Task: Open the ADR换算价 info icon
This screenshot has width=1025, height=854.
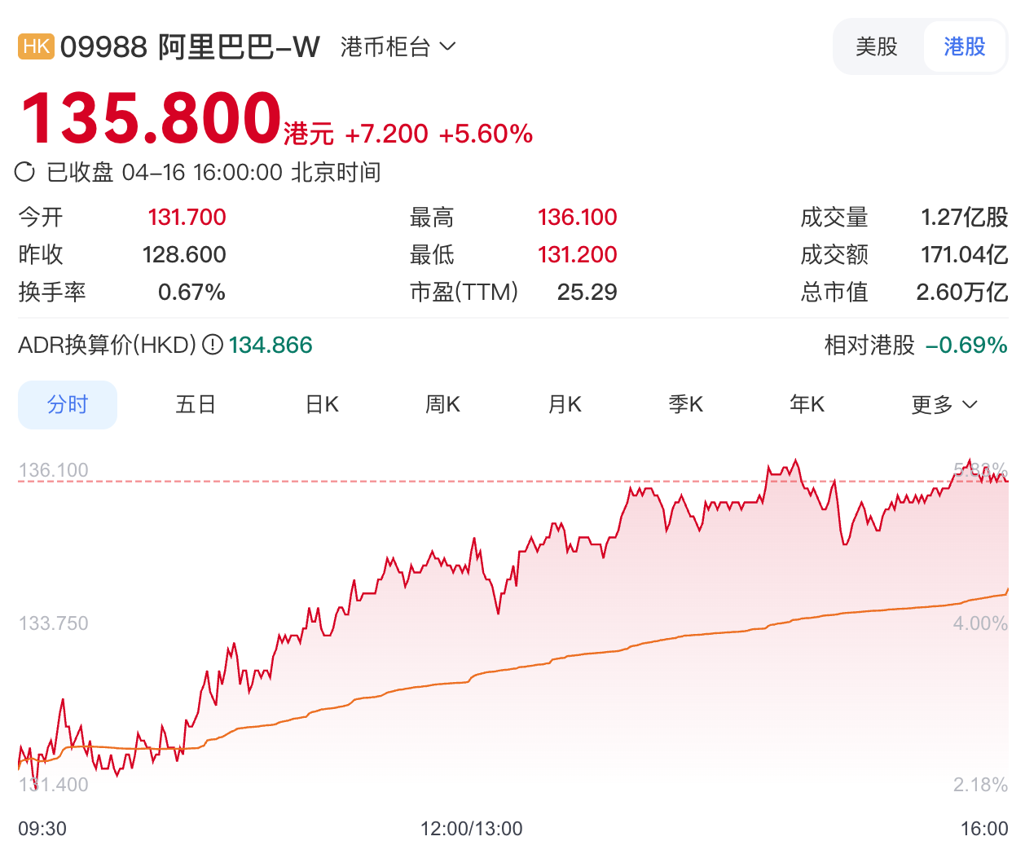Action: click(x=213, y=345)
